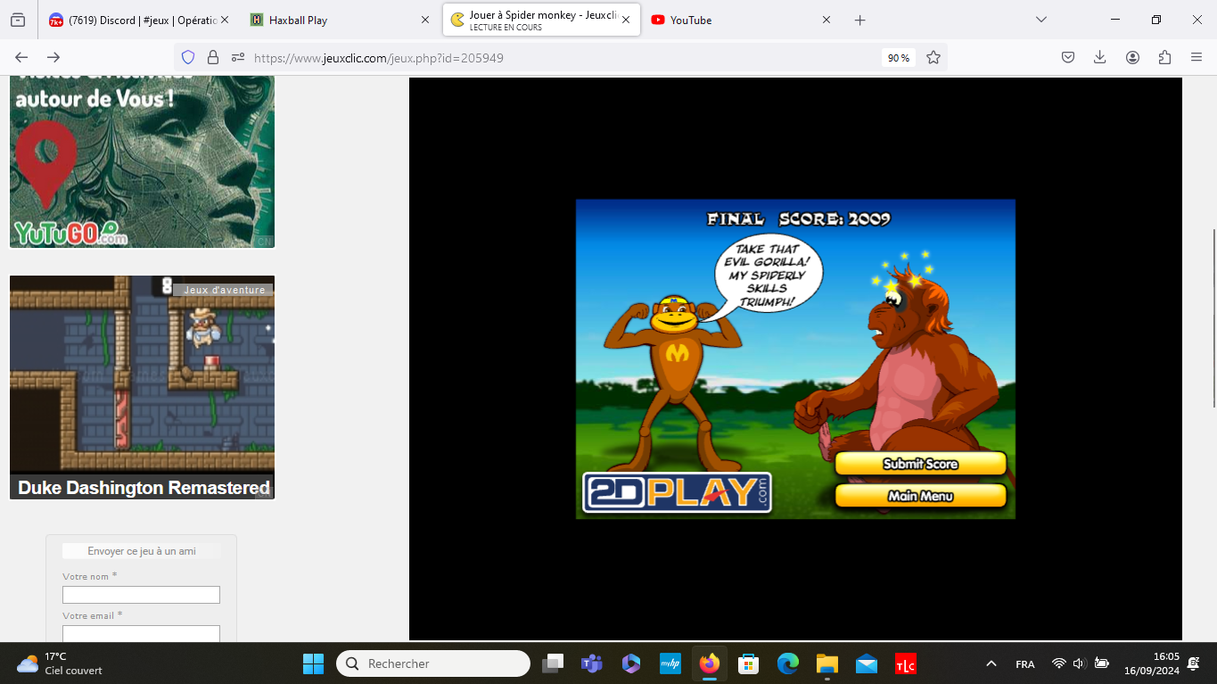The height and width of the screenshot is (684, 1217).
Task: Open the Downloads panel icon
Action: tap(1100, 57)
